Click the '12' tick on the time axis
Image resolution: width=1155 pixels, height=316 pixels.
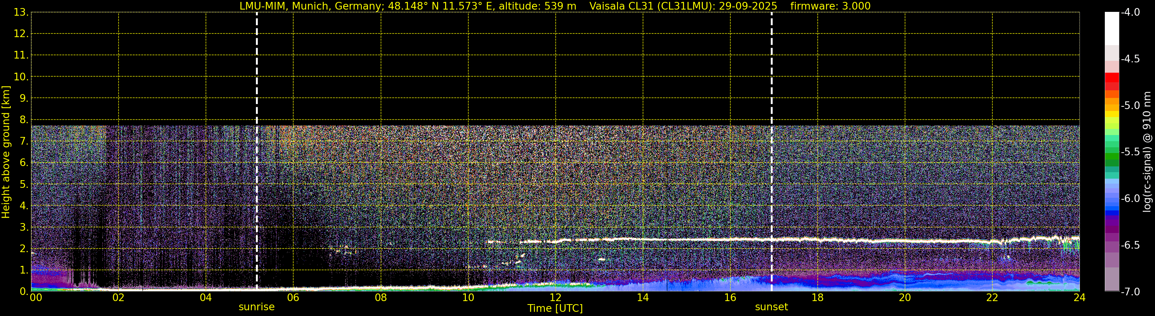point(555,298)
